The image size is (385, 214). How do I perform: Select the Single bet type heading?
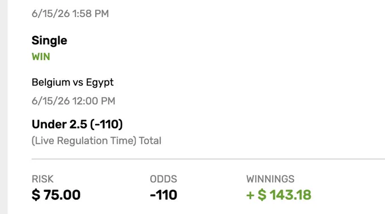pyautogui.click(x=49, y=41)
